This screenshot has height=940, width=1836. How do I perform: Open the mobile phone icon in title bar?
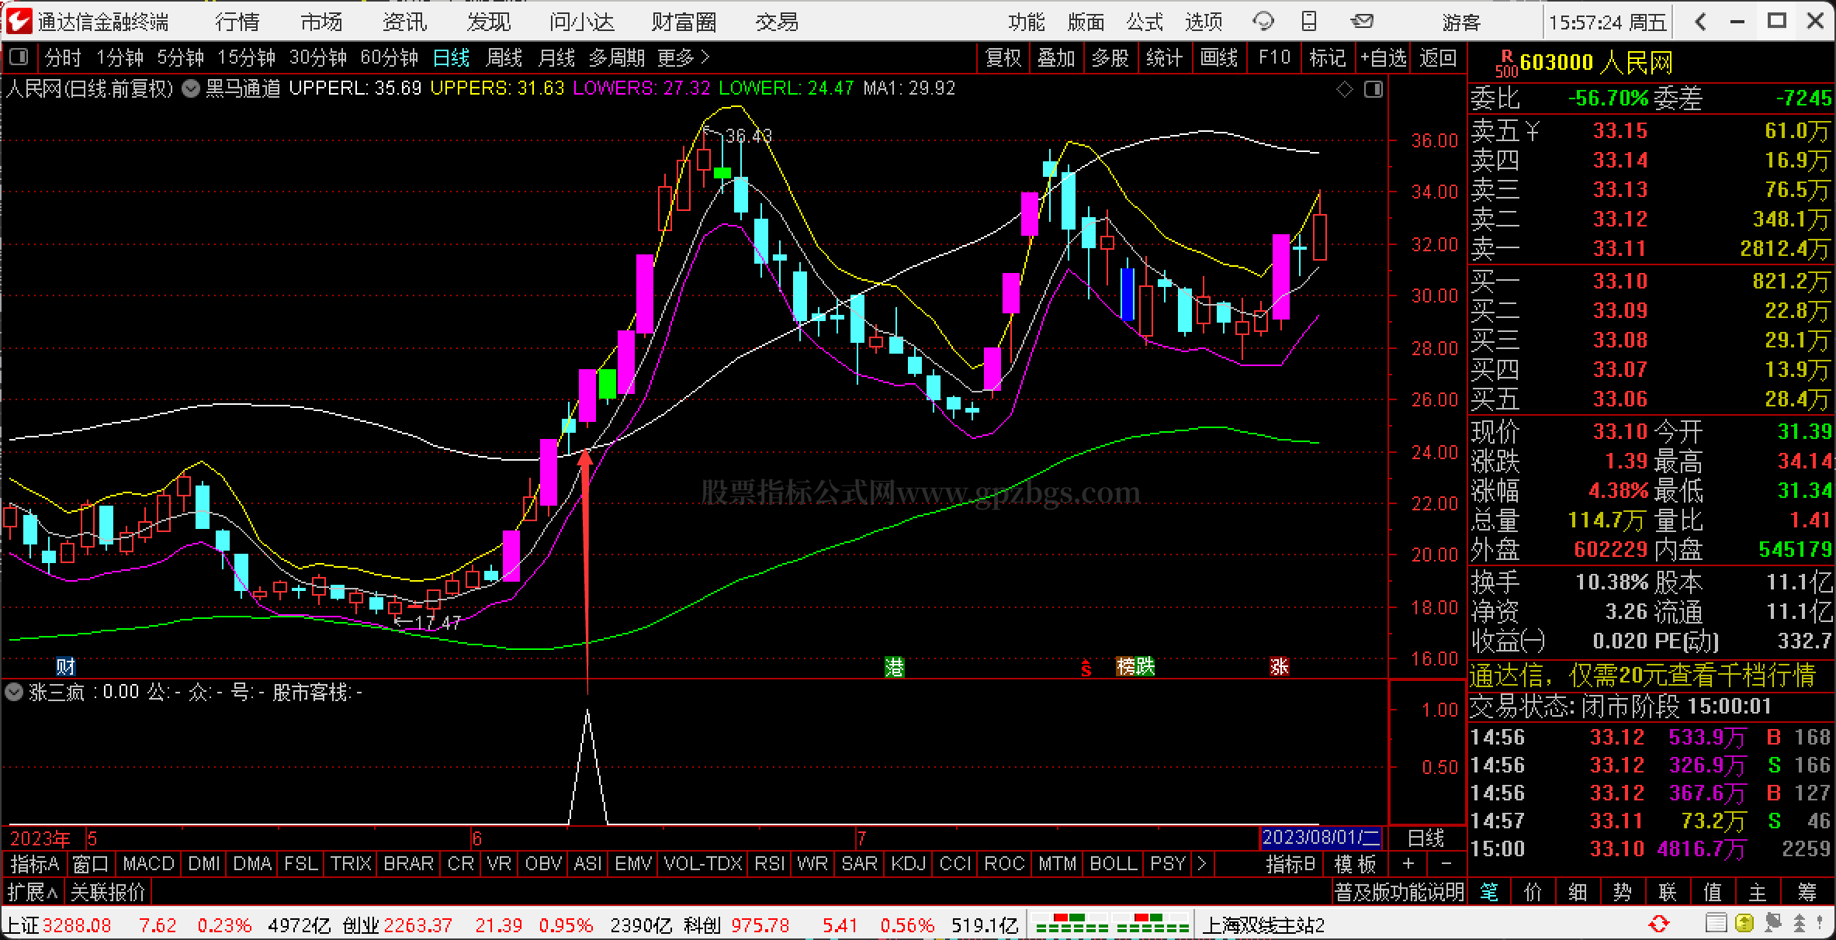click(1309, 21)
